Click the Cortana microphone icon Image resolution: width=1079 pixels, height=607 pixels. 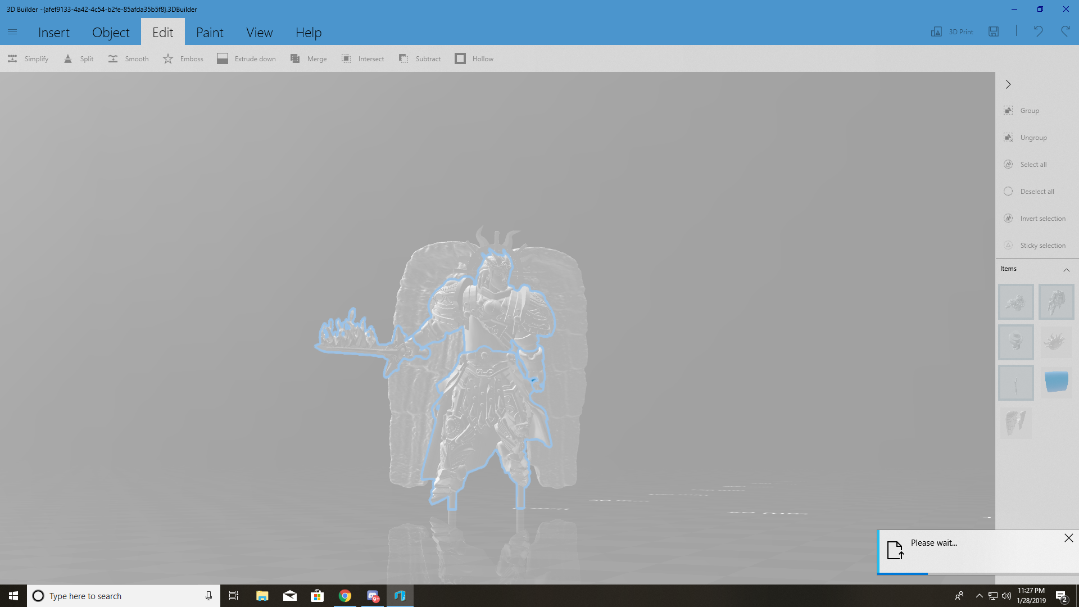point(208,596)
